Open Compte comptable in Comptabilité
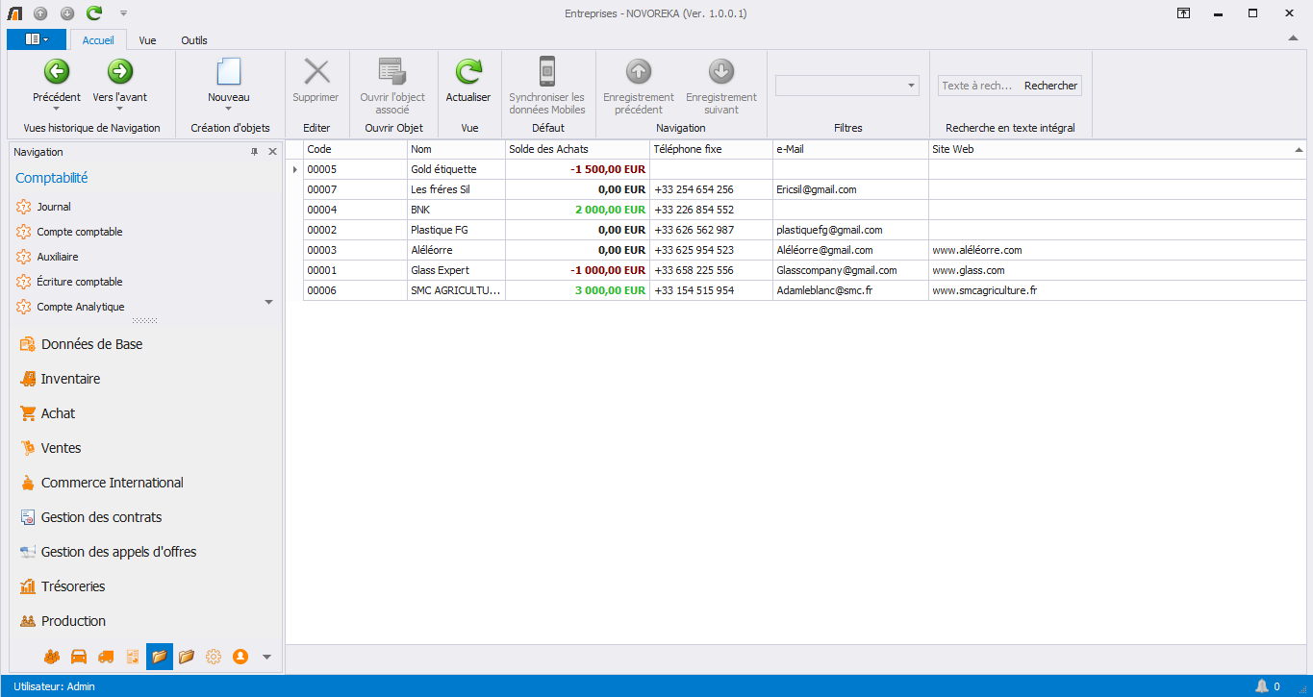Screen dimensions: 1313x697 [x=80, y=232]
